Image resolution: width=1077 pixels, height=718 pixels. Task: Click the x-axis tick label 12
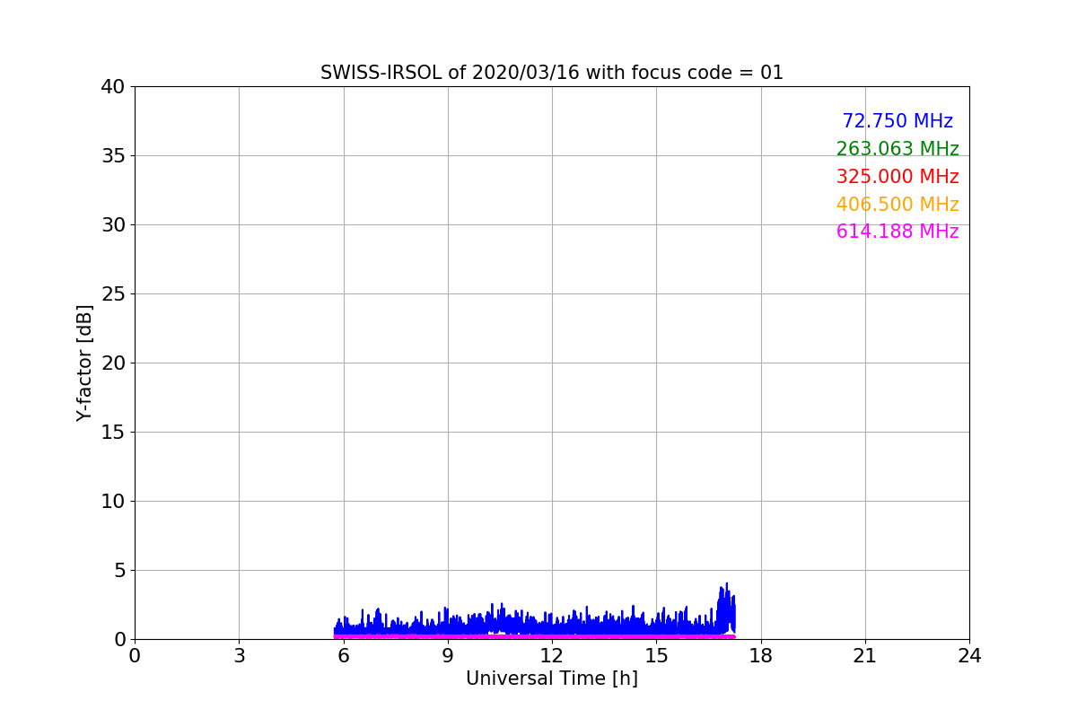coord(552,656)
